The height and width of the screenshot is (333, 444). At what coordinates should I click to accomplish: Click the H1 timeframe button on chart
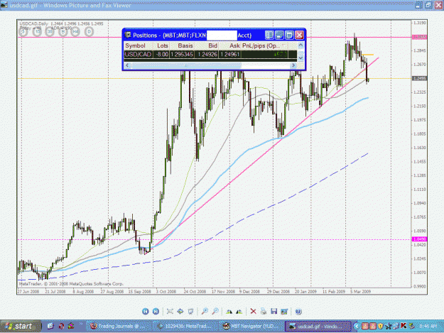click(x=63, y=32)
